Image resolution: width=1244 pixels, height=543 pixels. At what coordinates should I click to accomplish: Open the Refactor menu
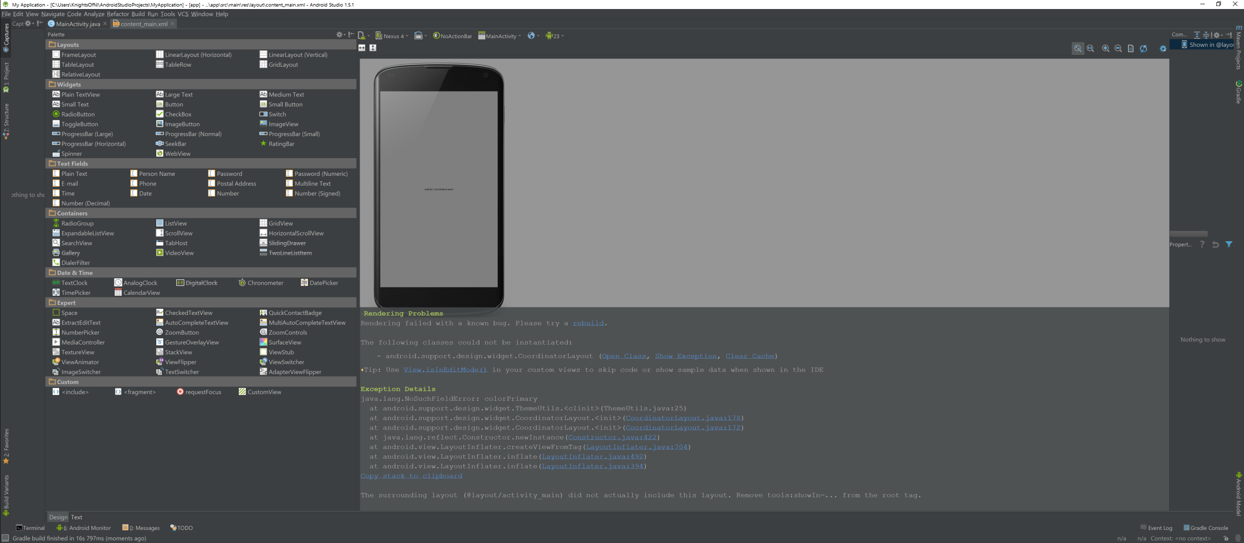click(118, 14)
